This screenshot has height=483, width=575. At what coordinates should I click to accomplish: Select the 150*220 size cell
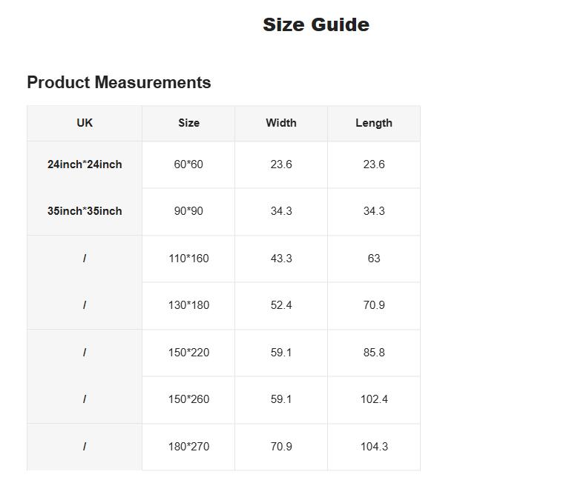pos(188,353)
